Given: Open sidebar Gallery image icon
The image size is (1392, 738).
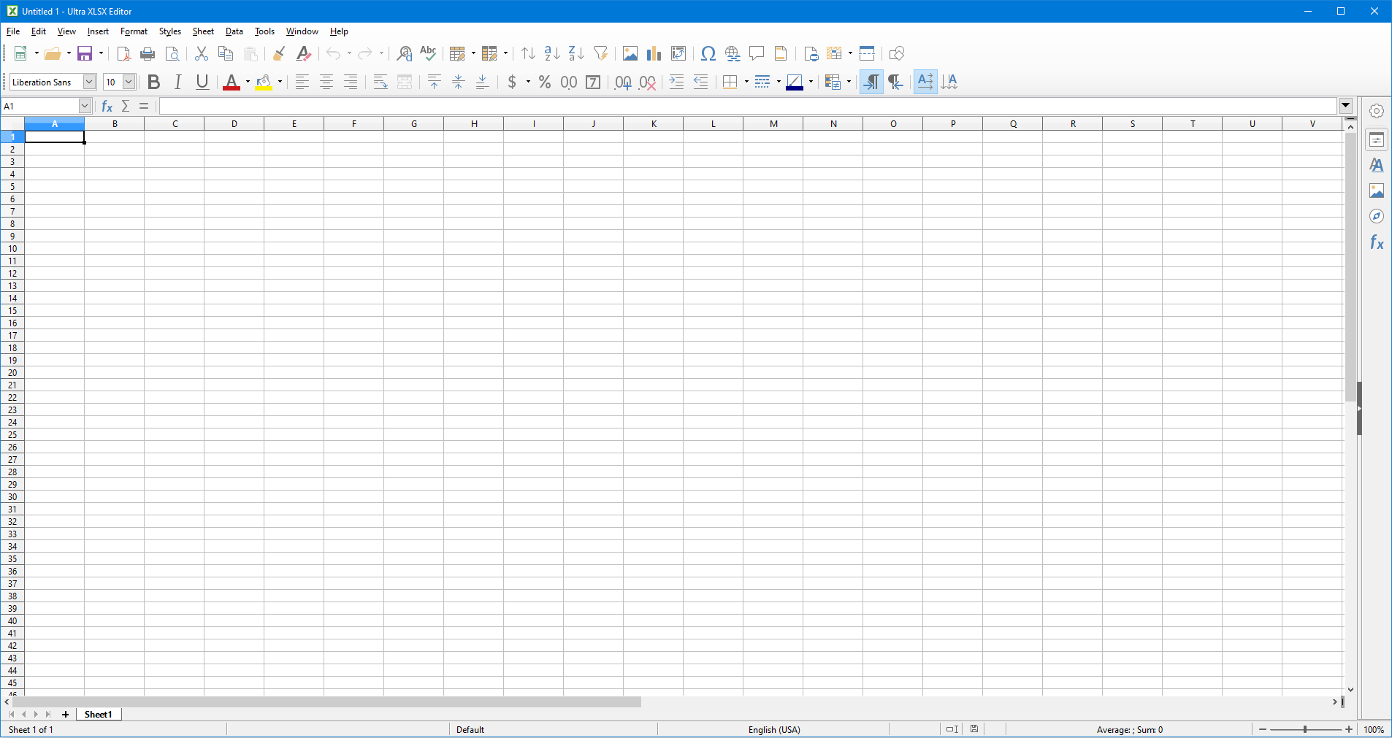Looking at the screenshot, I should coord(1377,191).
